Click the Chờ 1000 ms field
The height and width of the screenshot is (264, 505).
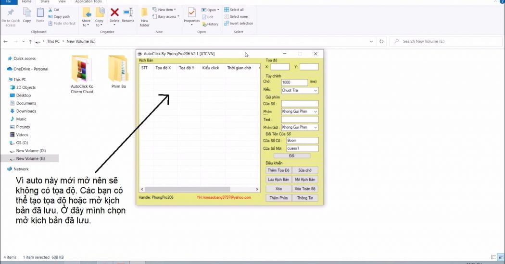tap(295, 82)
